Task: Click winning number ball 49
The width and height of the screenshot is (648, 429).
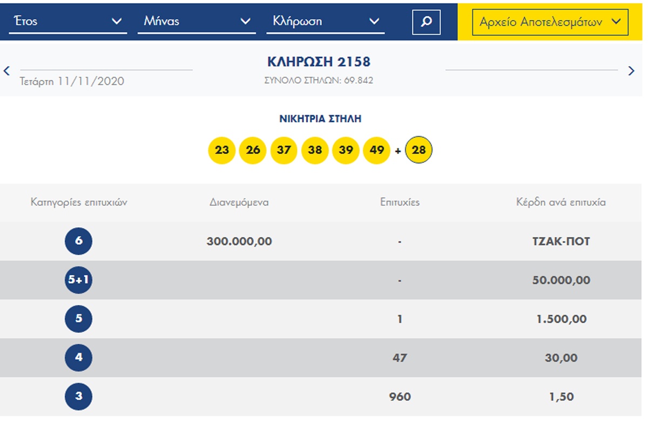Action: (x=376, y=150)
